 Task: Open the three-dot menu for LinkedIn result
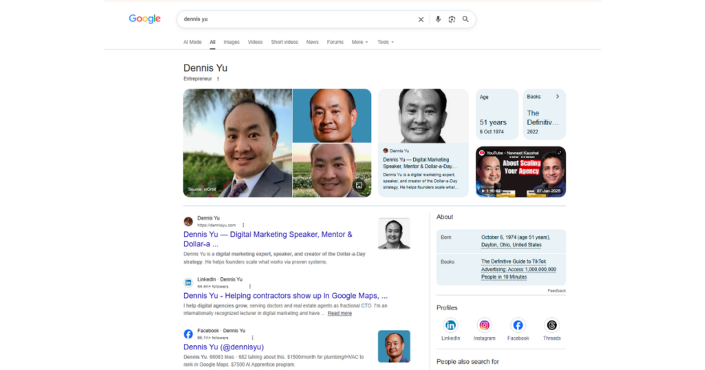tap(250, 286)
